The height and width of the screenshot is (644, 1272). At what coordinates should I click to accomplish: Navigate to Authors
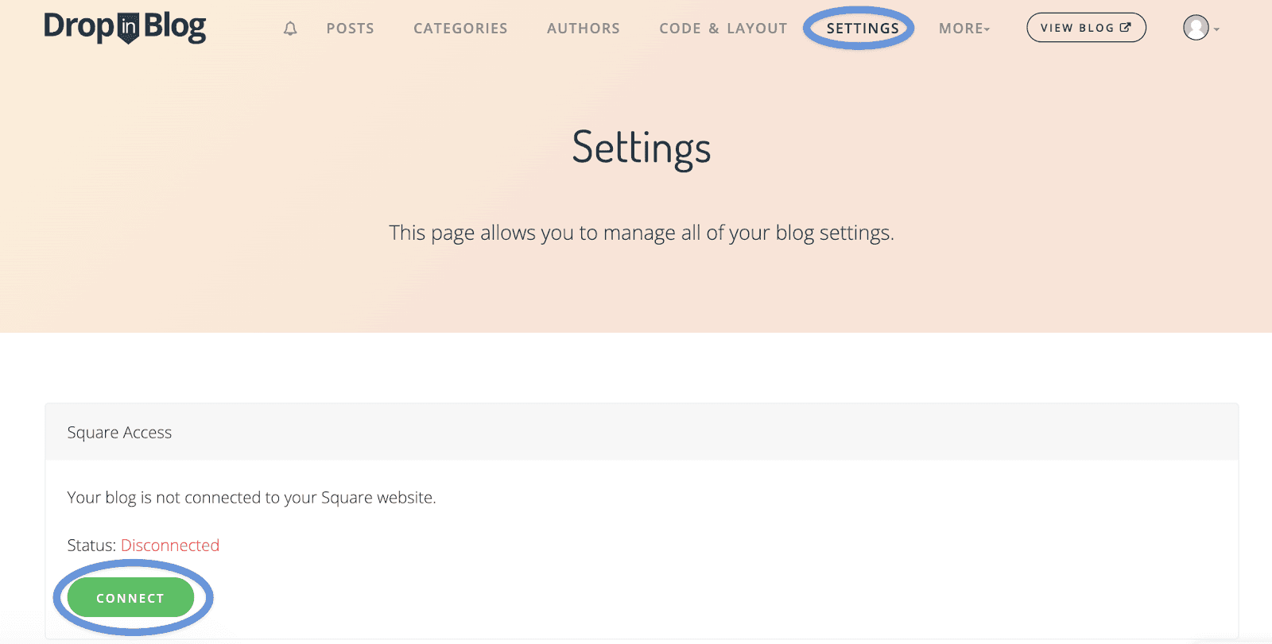pyautogui.click(x=584, y=29)
